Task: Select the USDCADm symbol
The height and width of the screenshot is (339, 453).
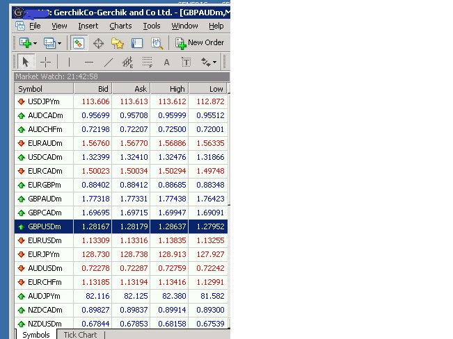Action: pyautogui.click(x=45, y=157)
